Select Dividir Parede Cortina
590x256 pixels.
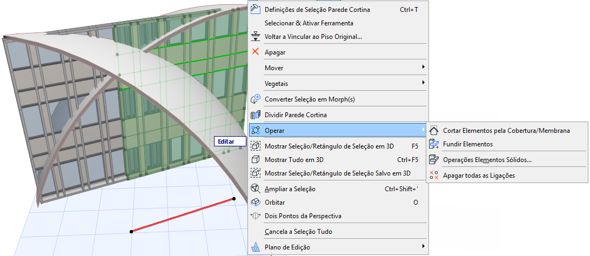(x=338, y=114)
